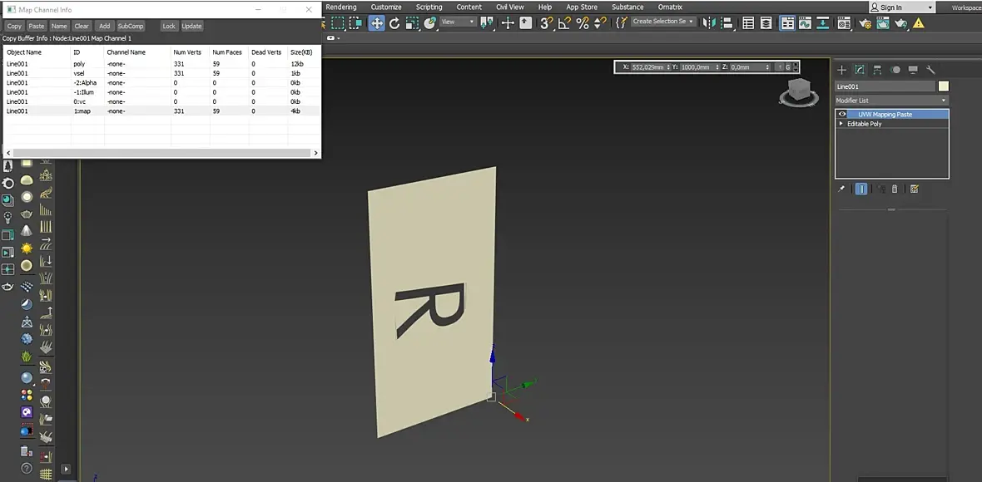Open the Hierarchy command panel tab
The image size is (982, 482).
click(x=877, y=70)
